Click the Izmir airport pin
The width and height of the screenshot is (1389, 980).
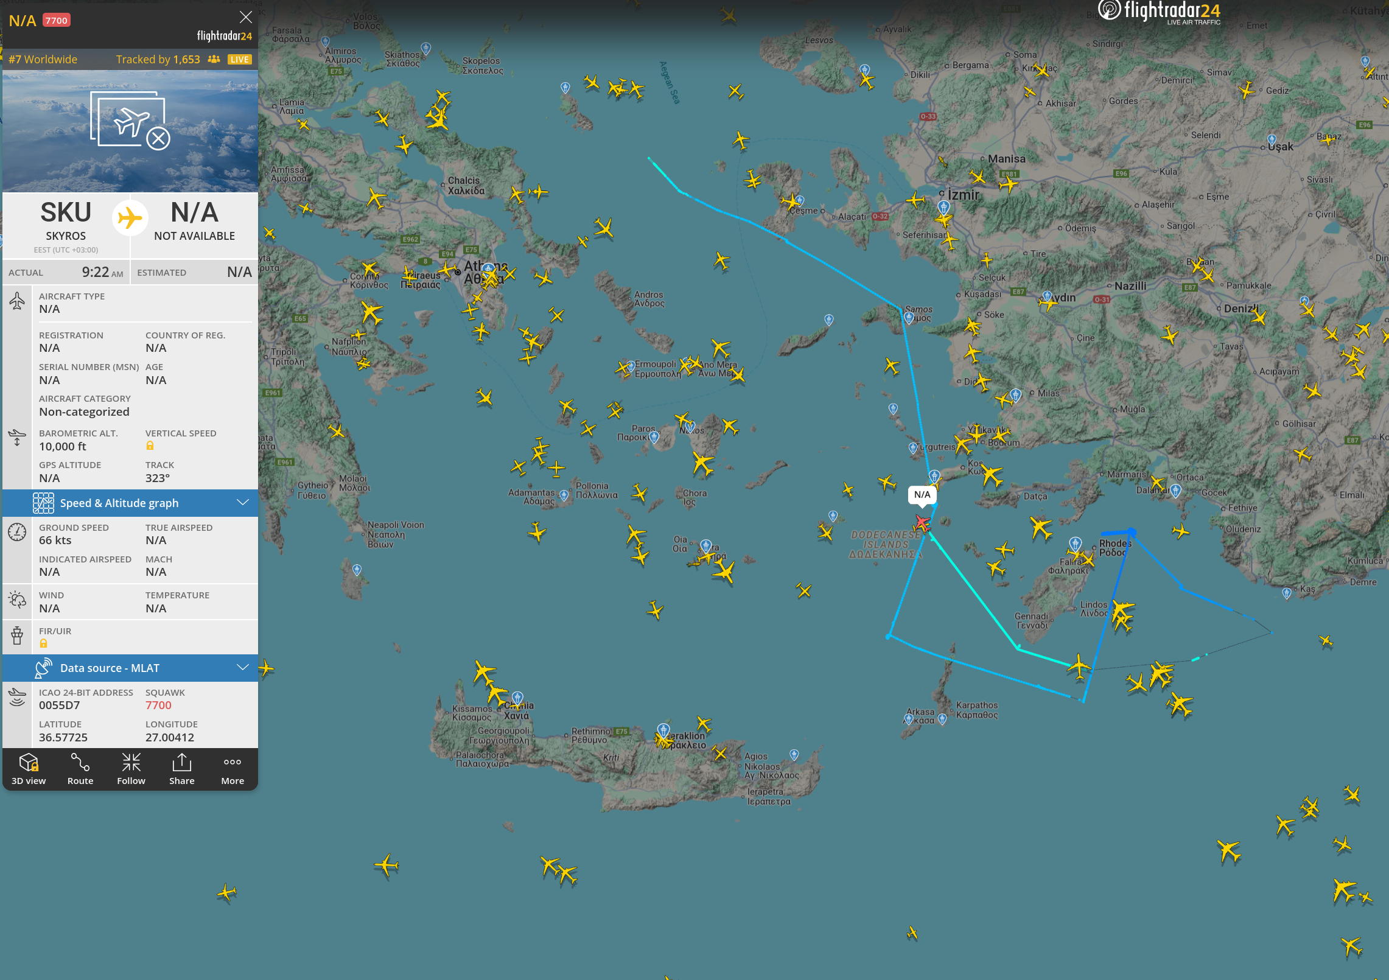click(943, 207)
